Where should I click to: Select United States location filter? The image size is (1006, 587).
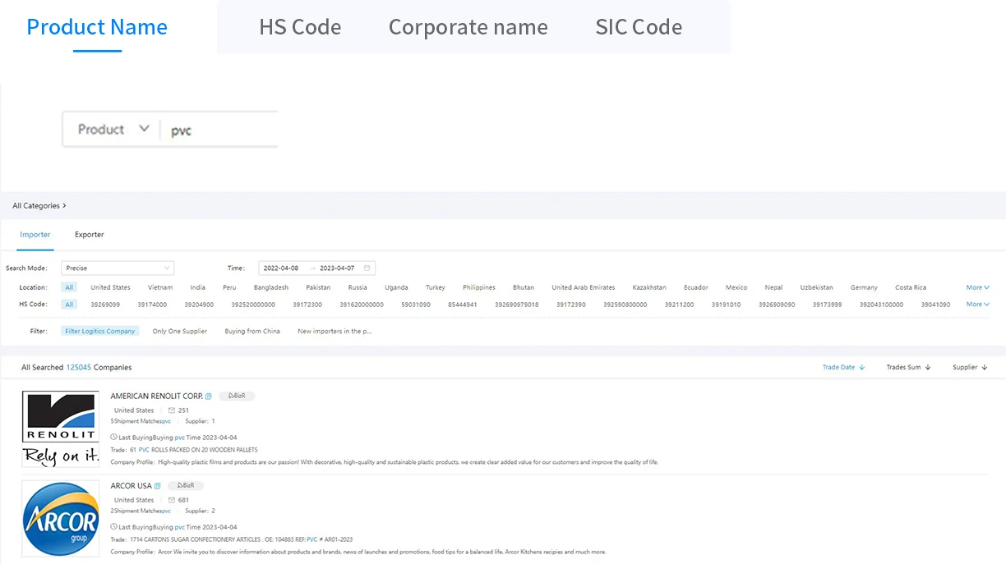tap(110, 288)
